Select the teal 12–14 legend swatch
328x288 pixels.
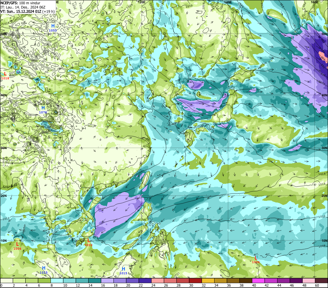[x=82, y=280]
